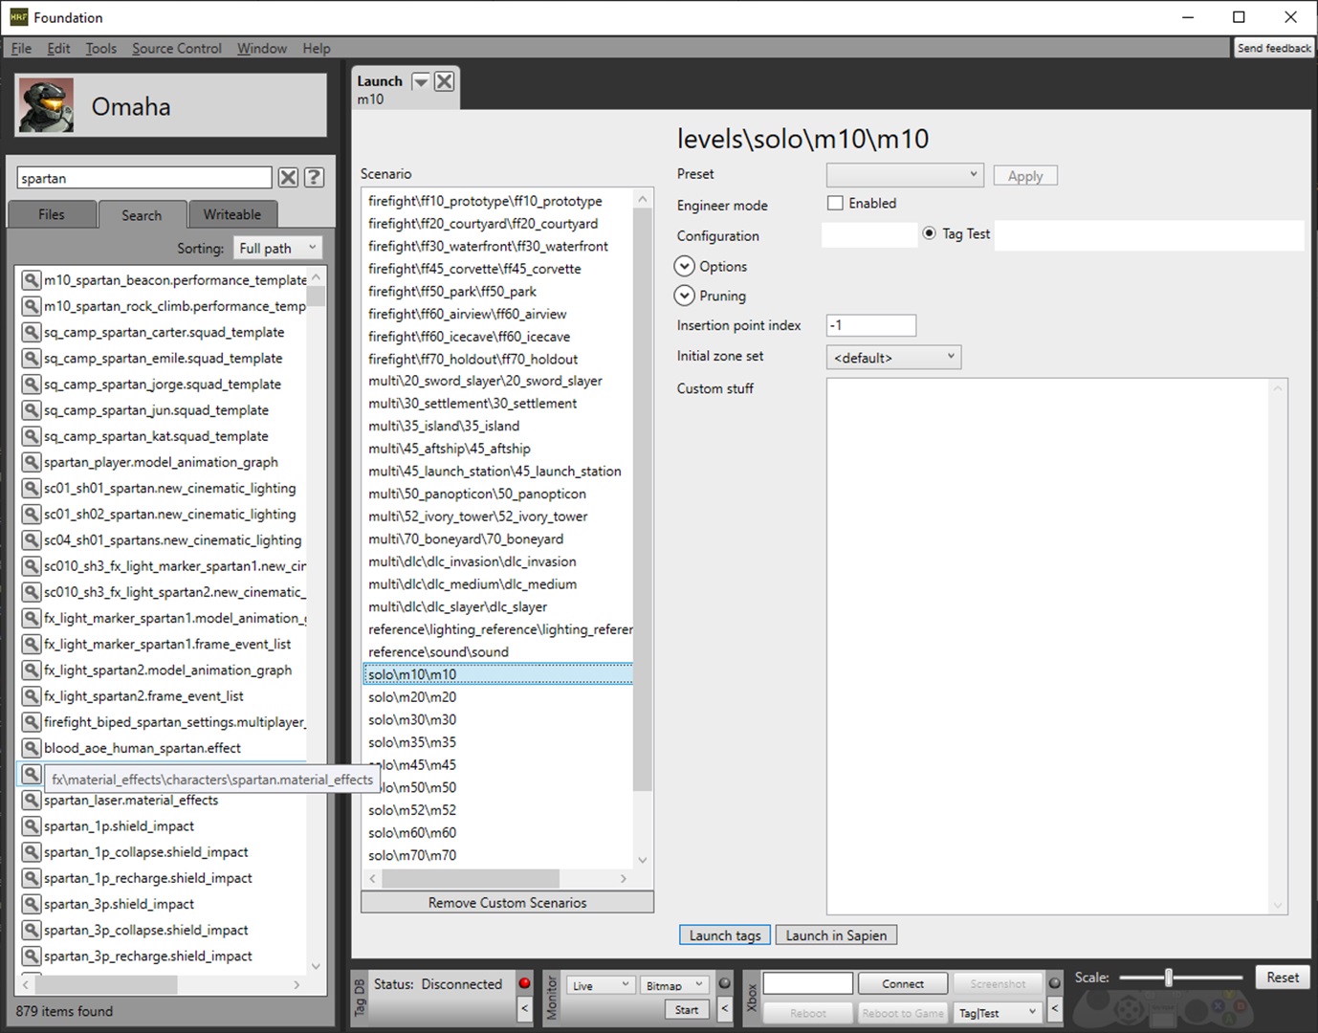Image resolution: width=1318 pixels, height=1033 pixels.
Task: Switch to the Writeable tab
Action: point(231,214)
